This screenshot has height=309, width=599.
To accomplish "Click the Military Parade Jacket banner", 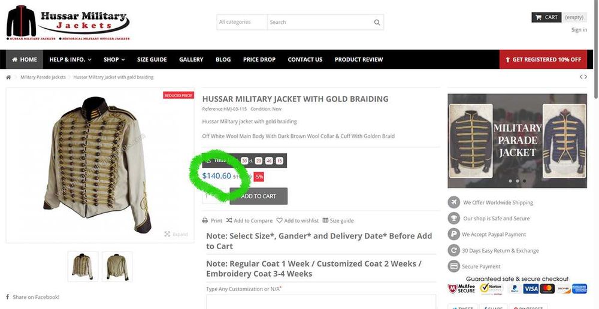I will click(518, 141).
